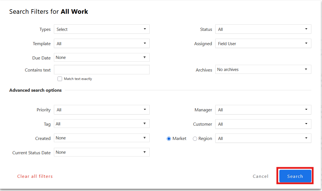Image resolution: width=322 pixels, height=191 pixels.
Task: Open the Status dropdown
Action: pyautogui.click(x=263, y=29)
